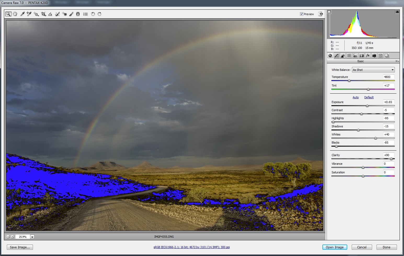The image size is (404, 256).
Task: Click the Tint slider handle
Action: (x=368, y=89)
